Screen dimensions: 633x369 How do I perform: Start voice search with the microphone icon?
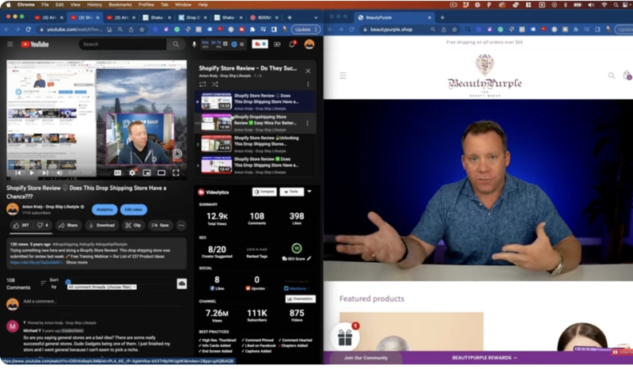pyautogui.click(x=194, y=44)
